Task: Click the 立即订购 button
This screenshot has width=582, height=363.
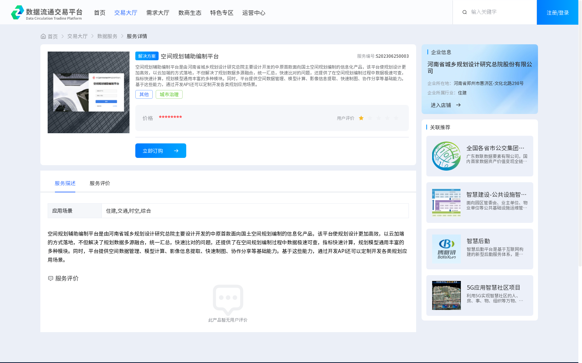Action: [x=161, y=151]
